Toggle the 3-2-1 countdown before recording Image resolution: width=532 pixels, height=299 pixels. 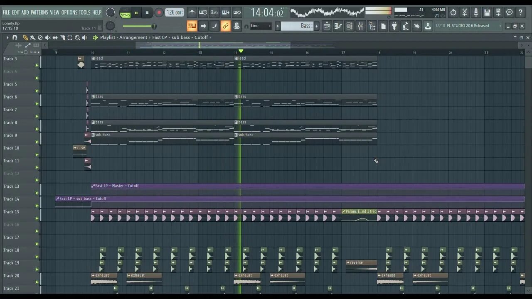coord(214,12)
